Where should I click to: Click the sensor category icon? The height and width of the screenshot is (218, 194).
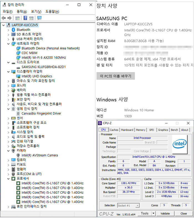13,118
